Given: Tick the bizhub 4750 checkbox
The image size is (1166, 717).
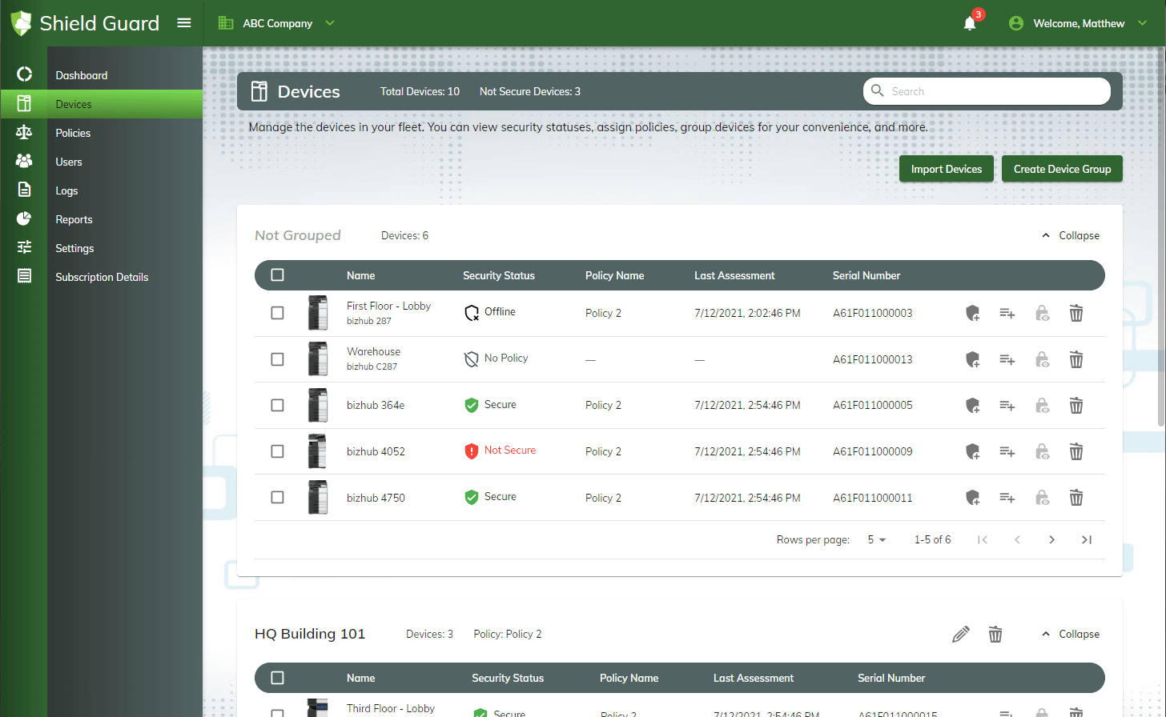Looking at the screenshot, I should (277, 498).
